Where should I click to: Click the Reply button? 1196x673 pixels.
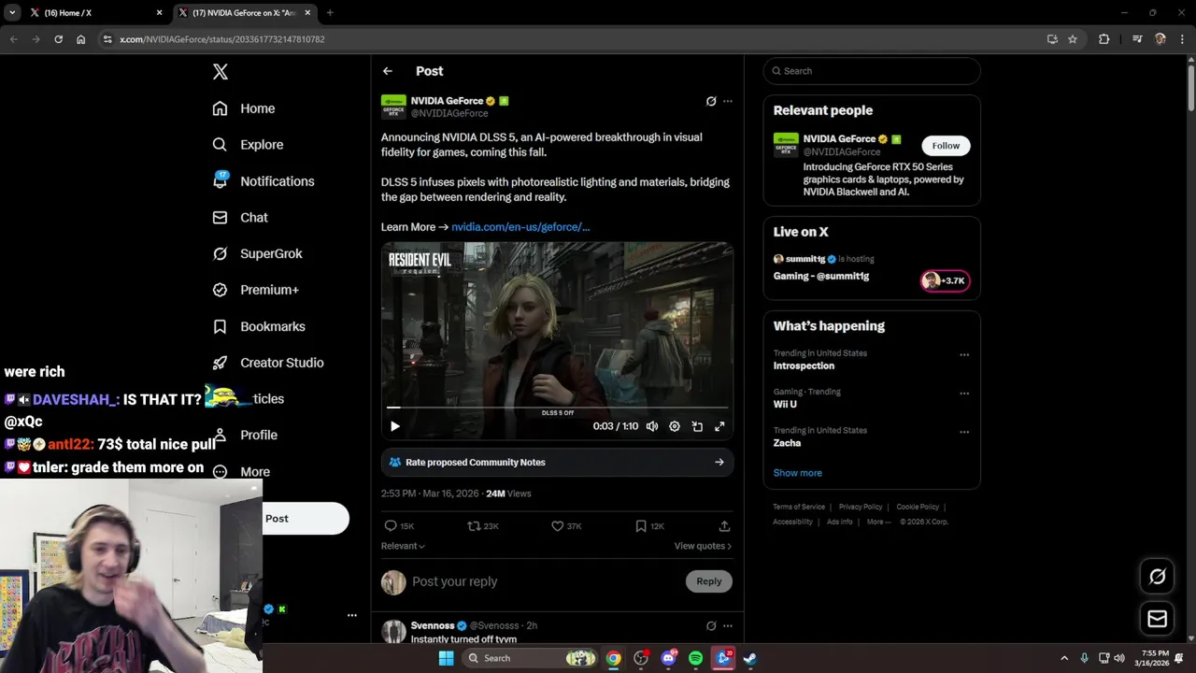click(709, 581)
